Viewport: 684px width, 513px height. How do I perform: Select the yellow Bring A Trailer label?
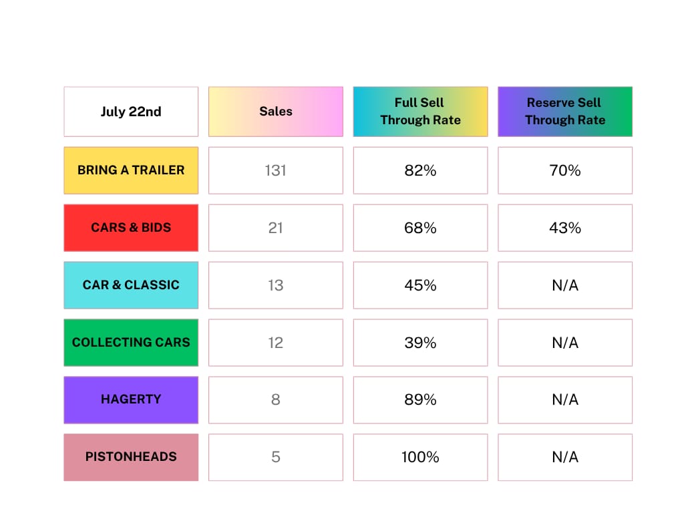coord(131,170)
